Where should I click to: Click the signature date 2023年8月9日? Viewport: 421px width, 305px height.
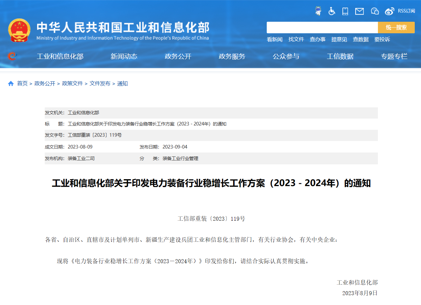point(360,293)
